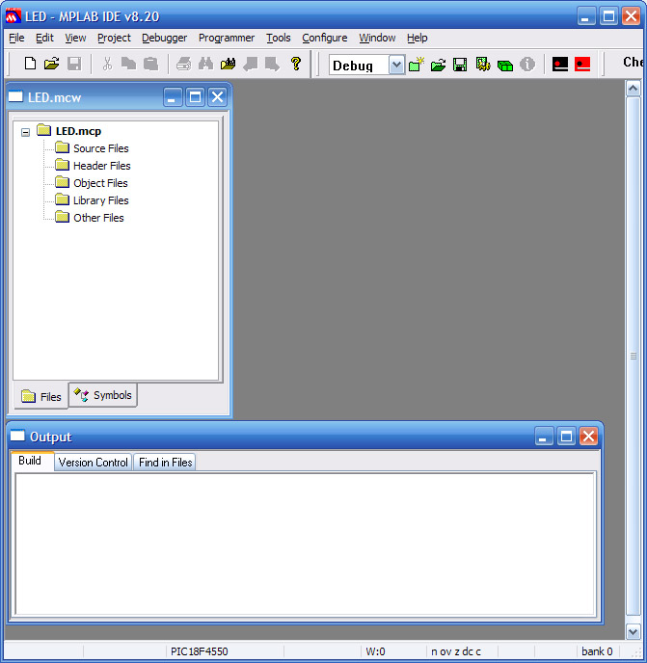Click the gray information circle icon

(x=527, y=65)
